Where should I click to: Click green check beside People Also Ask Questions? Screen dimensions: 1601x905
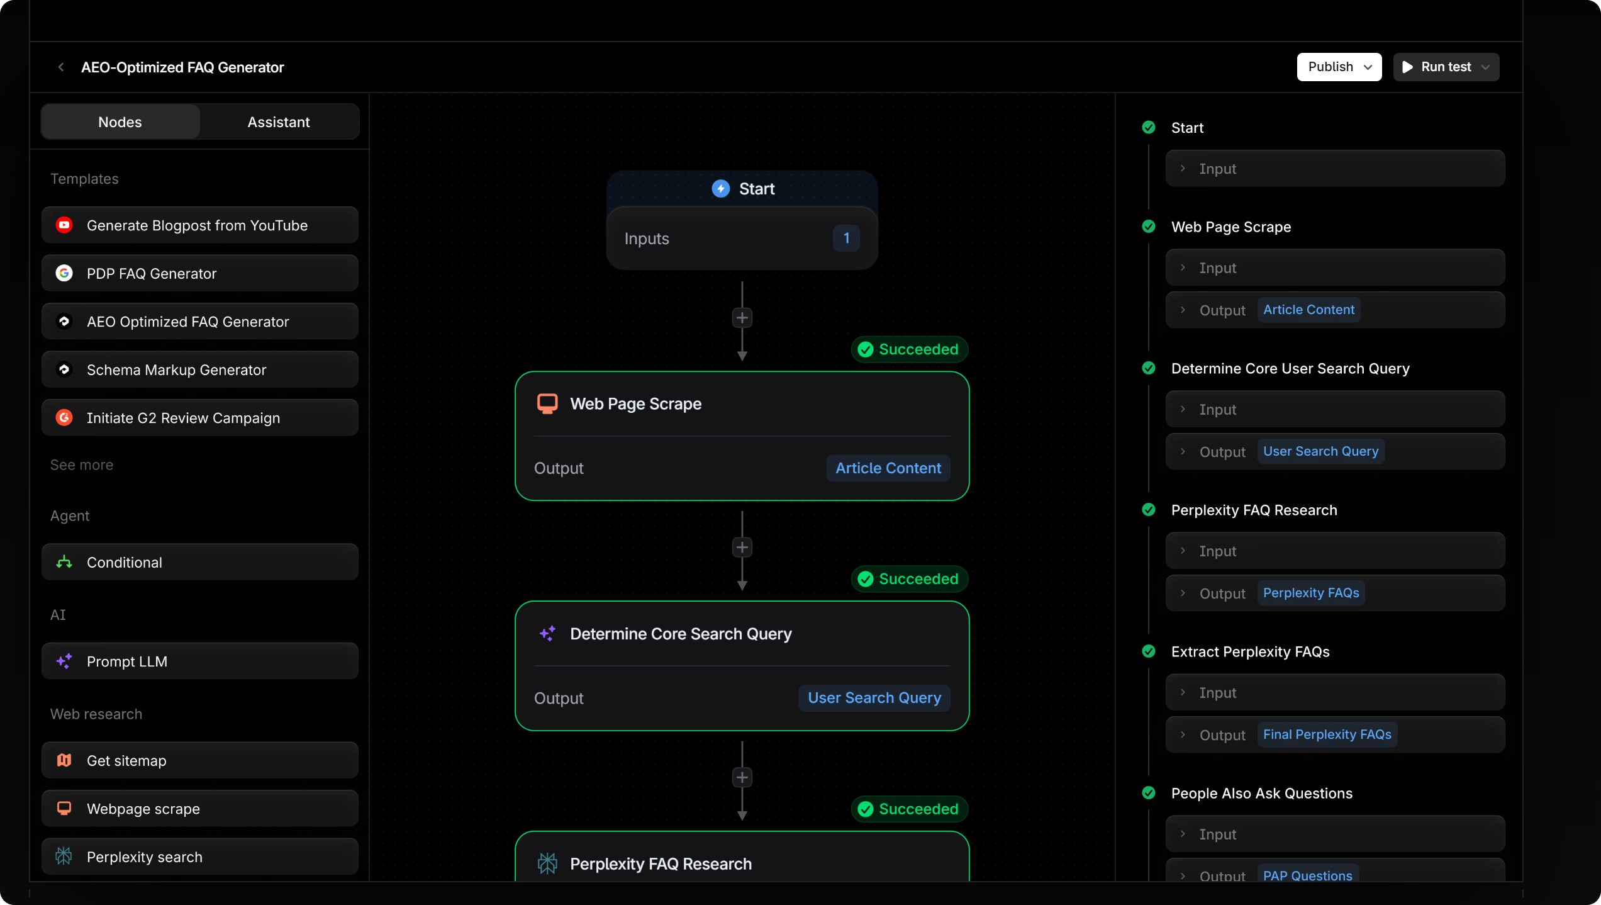(1149, 793)
